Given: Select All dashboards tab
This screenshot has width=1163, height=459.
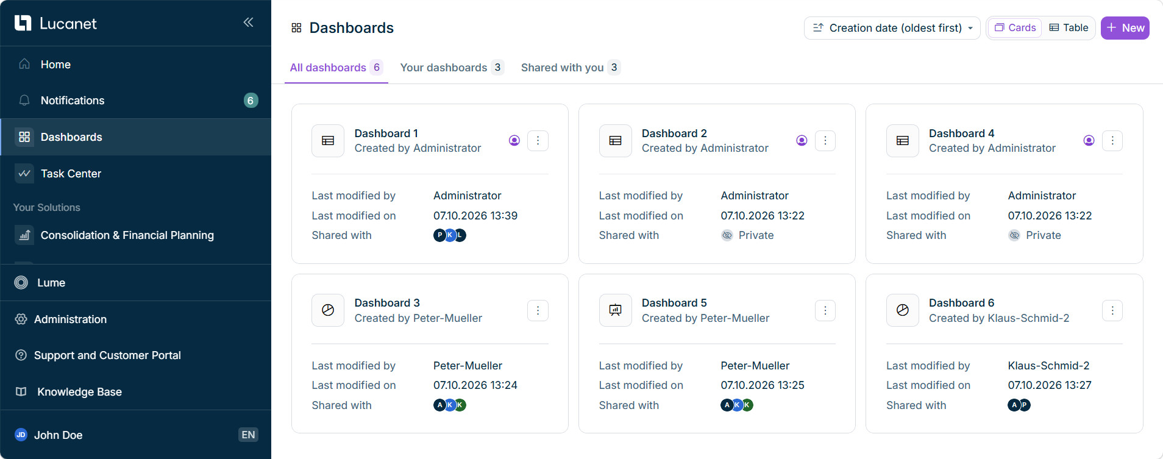Looking at the screenshot, I should coord(336,68).
